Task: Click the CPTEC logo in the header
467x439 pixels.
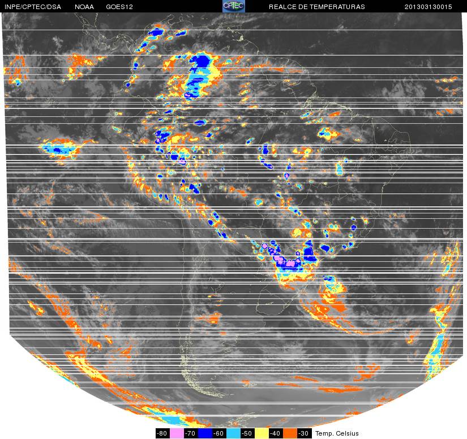Action: pyautogui.click(x=233, y=6)
